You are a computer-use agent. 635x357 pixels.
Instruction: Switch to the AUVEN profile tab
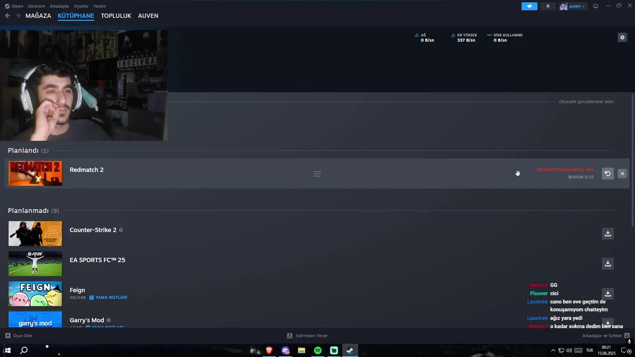pos(148,16)
